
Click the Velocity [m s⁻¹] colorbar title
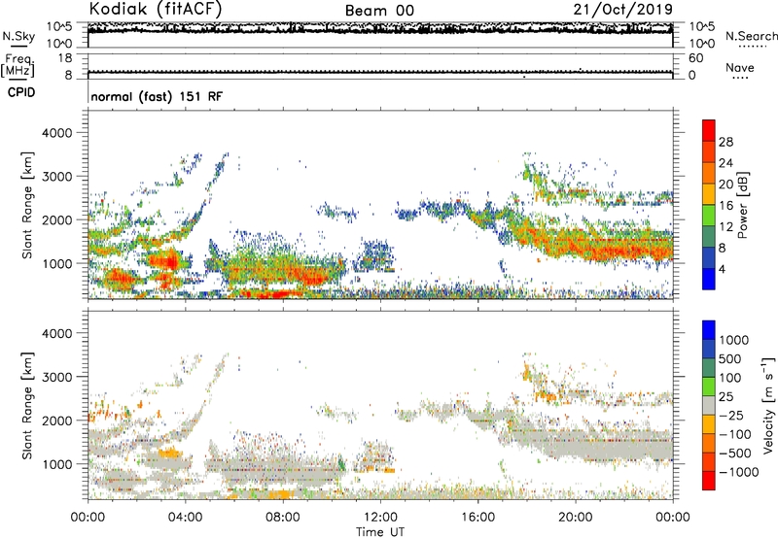pyautogui.click(x=767, y=405)
